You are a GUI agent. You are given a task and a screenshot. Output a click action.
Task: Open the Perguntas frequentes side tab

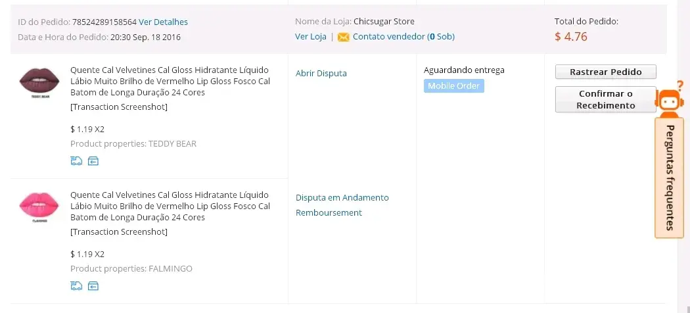[x=669, y=178]
